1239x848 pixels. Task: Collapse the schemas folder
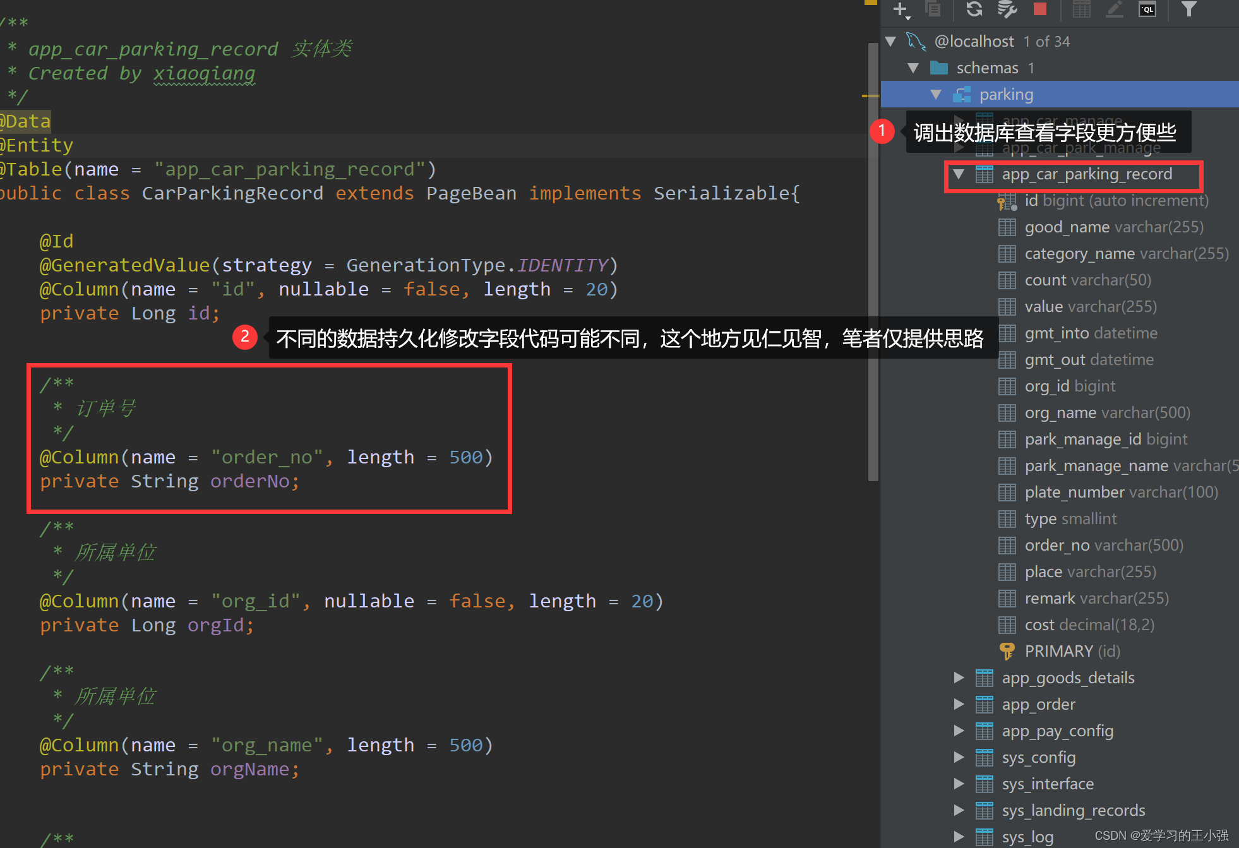pos(913,68)
